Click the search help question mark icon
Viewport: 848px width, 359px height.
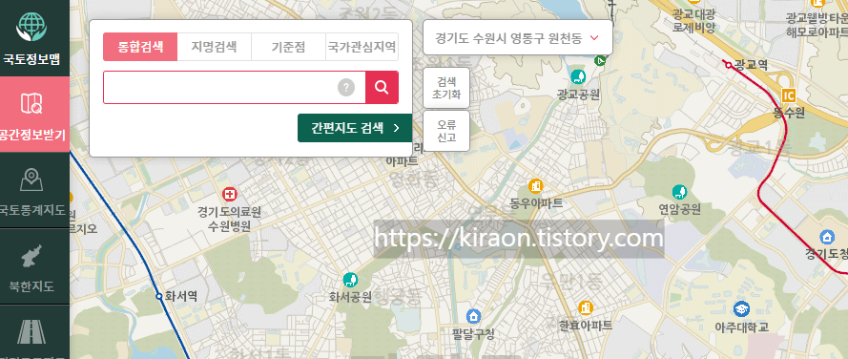[x=346, y=87]
